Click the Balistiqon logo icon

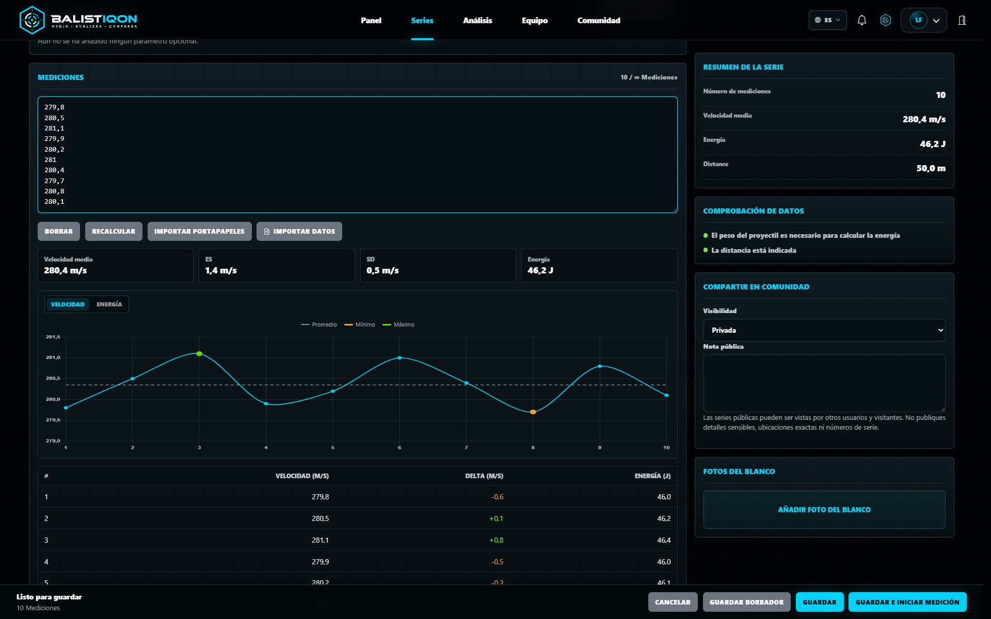coord(31,20)
